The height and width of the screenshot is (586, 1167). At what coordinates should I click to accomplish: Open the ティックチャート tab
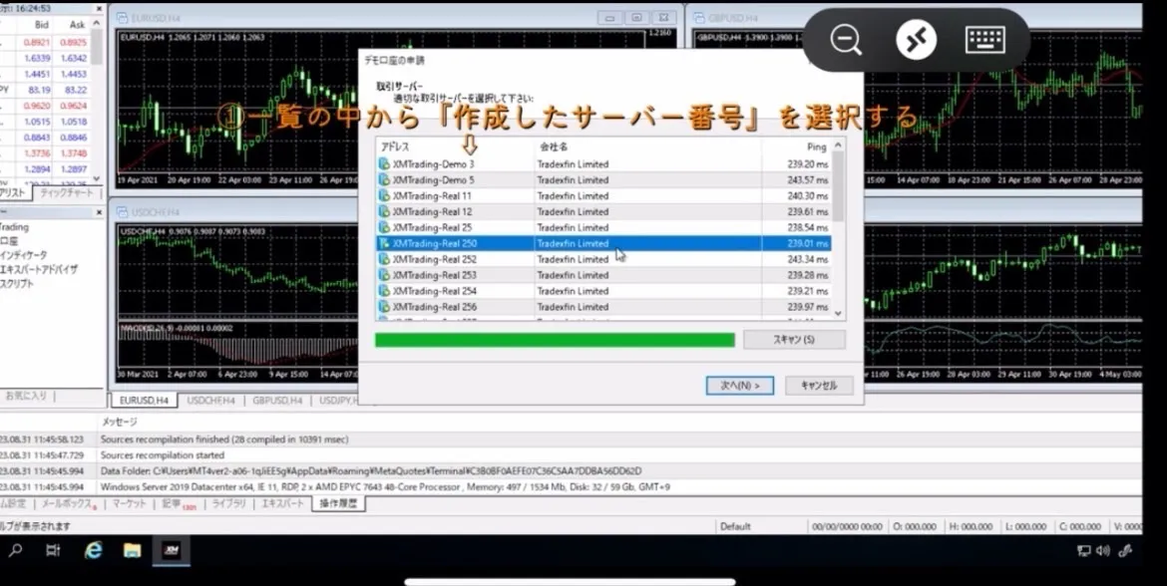(x=67, y=192)
